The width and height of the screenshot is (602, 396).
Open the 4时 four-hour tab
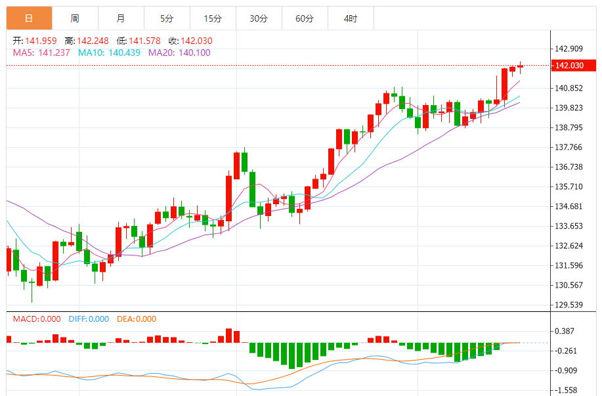(x=351, y=18)
